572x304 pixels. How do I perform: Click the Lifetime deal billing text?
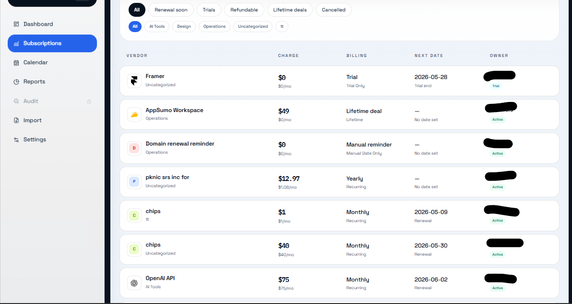point(364,111)
